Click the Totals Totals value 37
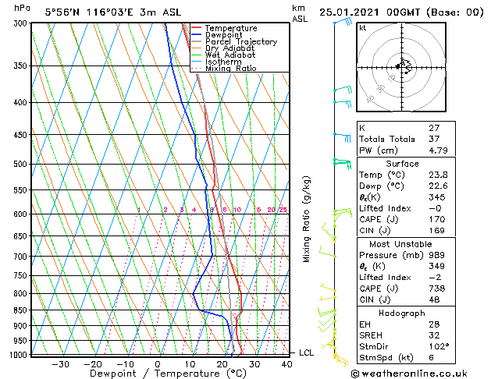Image resolution: width=491 pixels, height=379 pixels. (434, 139)
